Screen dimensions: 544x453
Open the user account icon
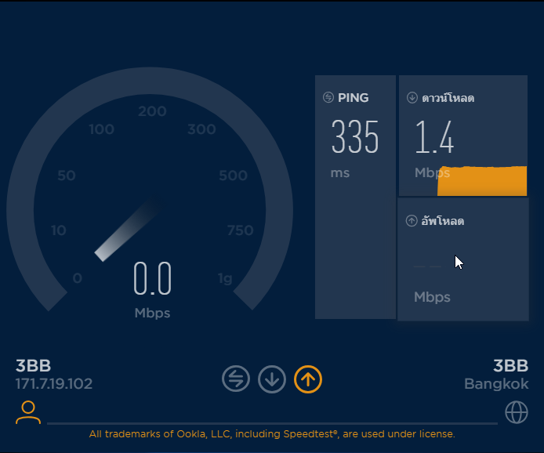[28, 412]
